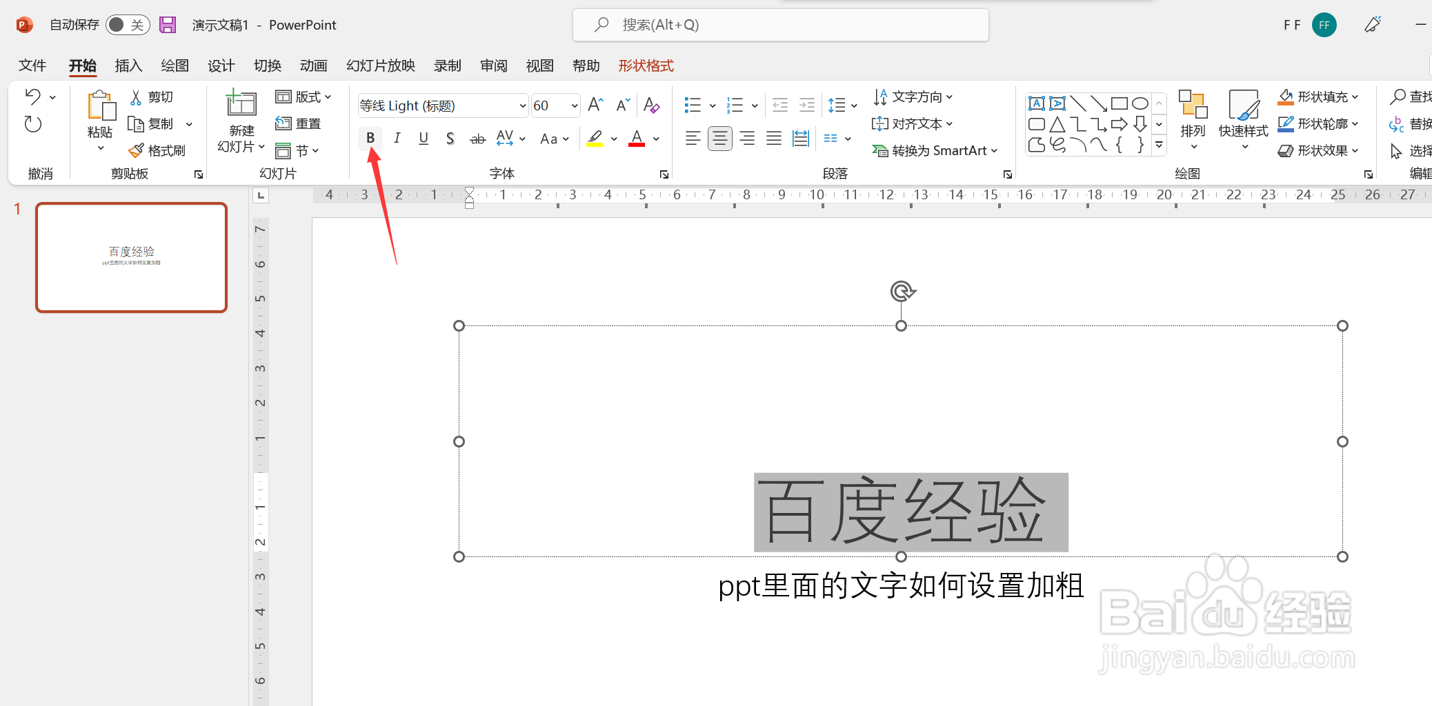Align text left
1432x706 pixels.
coord(693,139)
